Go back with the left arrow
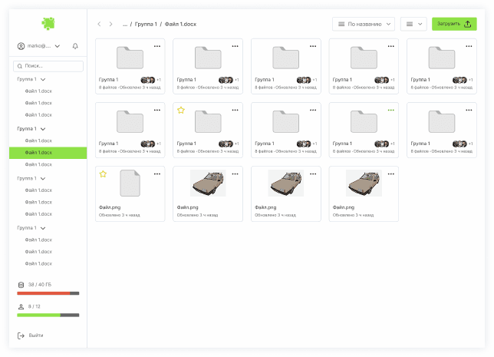Image resolution: width=494 pixels, height=357 pixels. click(x=99, y=25)
